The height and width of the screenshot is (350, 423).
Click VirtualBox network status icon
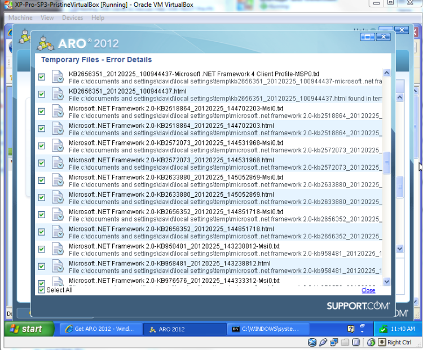(334, 343)
